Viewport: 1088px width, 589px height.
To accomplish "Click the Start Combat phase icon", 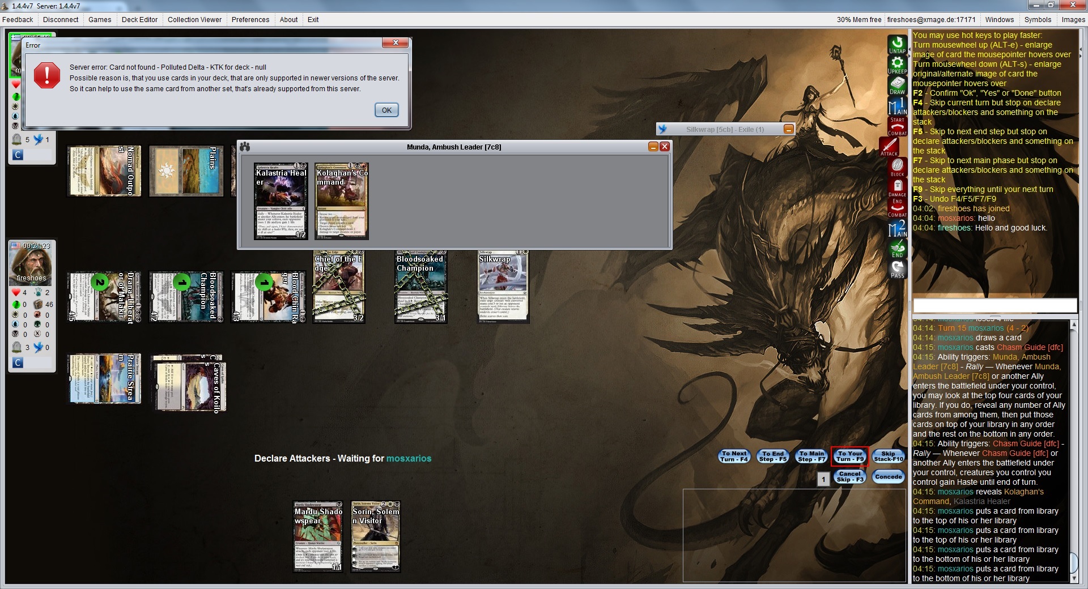I will (897, 126).
